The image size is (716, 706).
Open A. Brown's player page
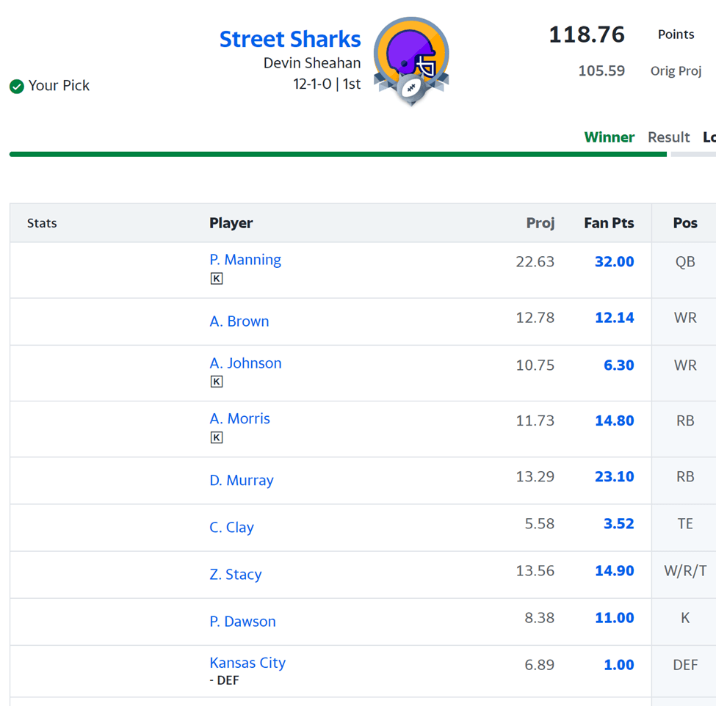(239, 321)
